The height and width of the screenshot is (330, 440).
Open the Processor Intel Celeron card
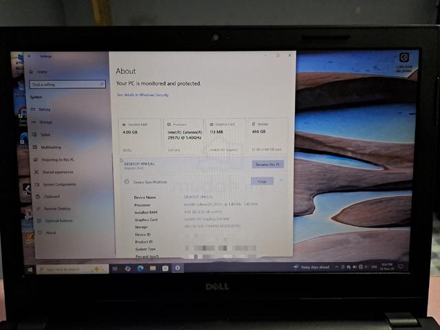click(184, 137)
